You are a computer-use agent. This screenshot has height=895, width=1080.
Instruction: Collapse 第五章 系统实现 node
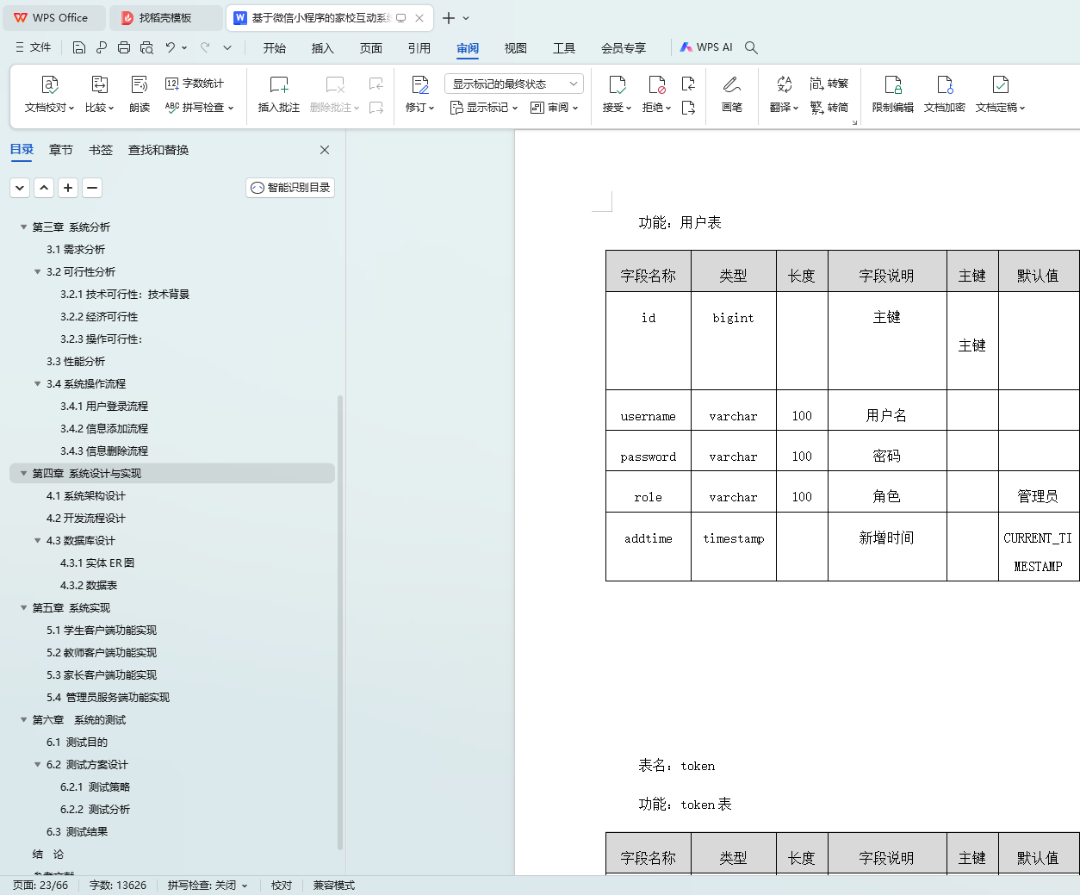point(23,608)
